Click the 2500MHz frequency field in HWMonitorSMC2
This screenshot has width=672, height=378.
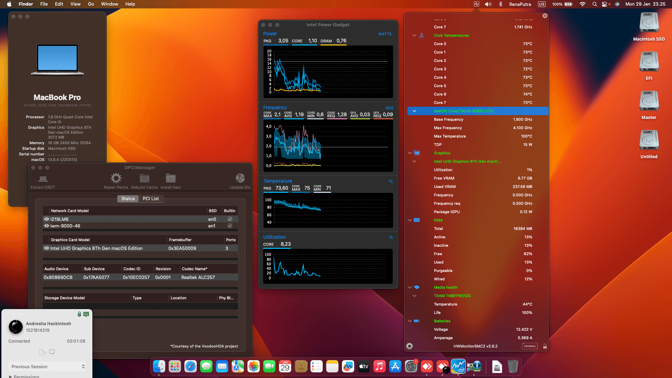pyautogui.click(x=530, y=346)
